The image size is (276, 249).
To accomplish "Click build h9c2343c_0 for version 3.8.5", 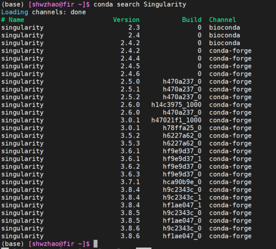I will coord(182,213).
